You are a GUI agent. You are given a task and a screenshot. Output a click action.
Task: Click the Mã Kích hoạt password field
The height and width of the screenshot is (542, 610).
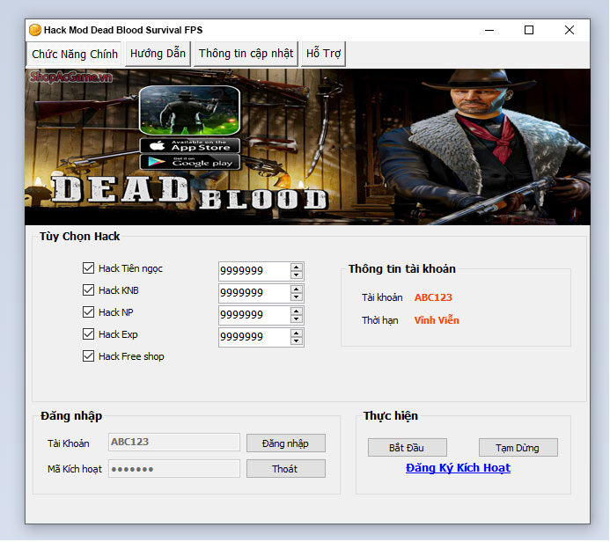click(174, 468)
